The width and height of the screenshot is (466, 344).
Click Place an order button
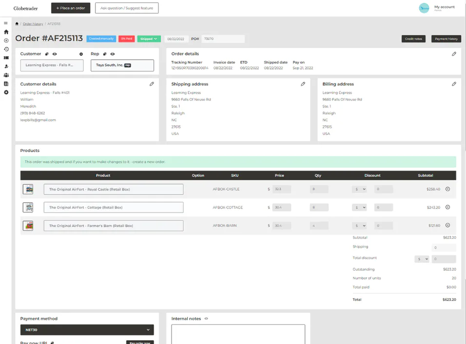click(x=71, y=8)
